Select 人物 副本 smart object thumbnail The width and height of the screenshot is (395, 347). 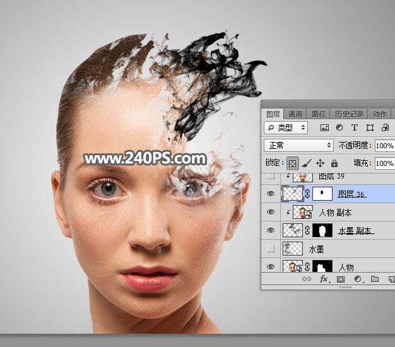[303, 212]
